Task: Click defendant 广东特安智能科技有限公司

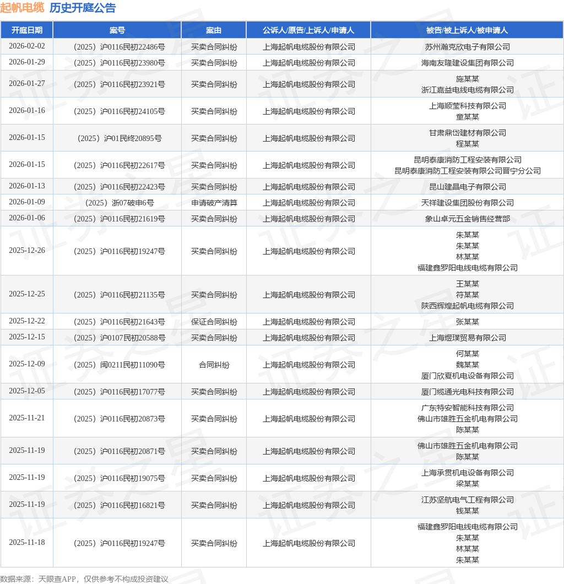Action: (x=467, y=408)
